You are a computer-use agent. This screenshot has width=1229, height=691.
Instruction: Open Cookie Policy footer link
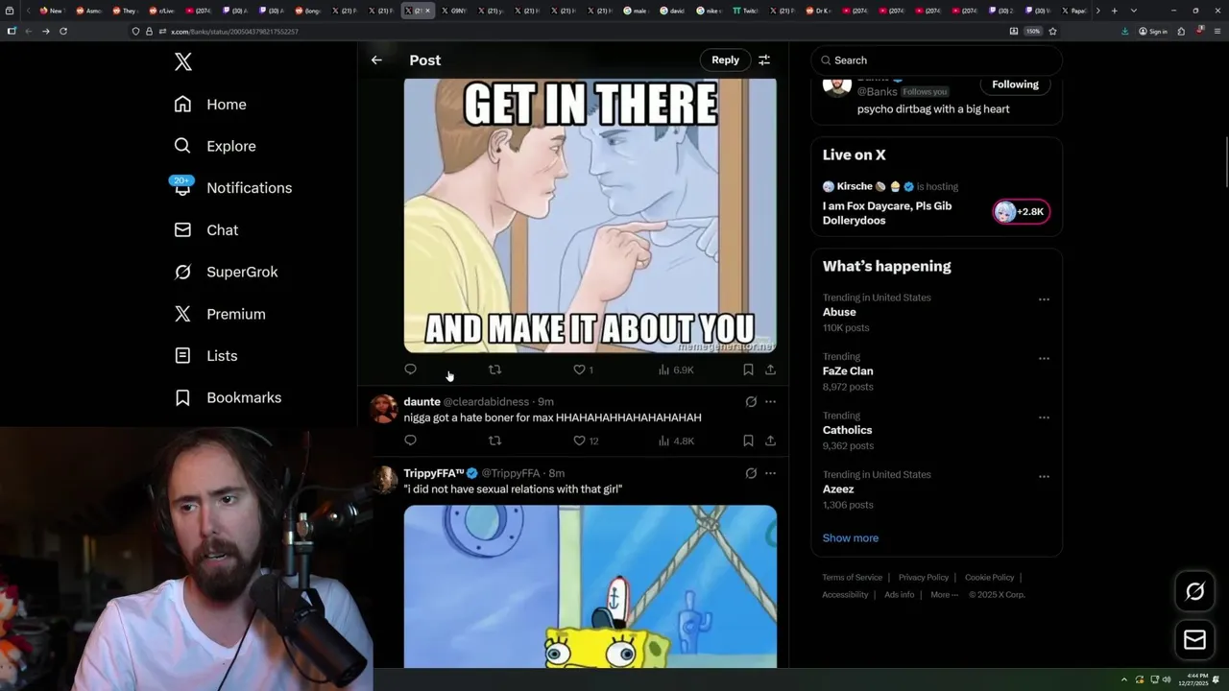[989, 578]
